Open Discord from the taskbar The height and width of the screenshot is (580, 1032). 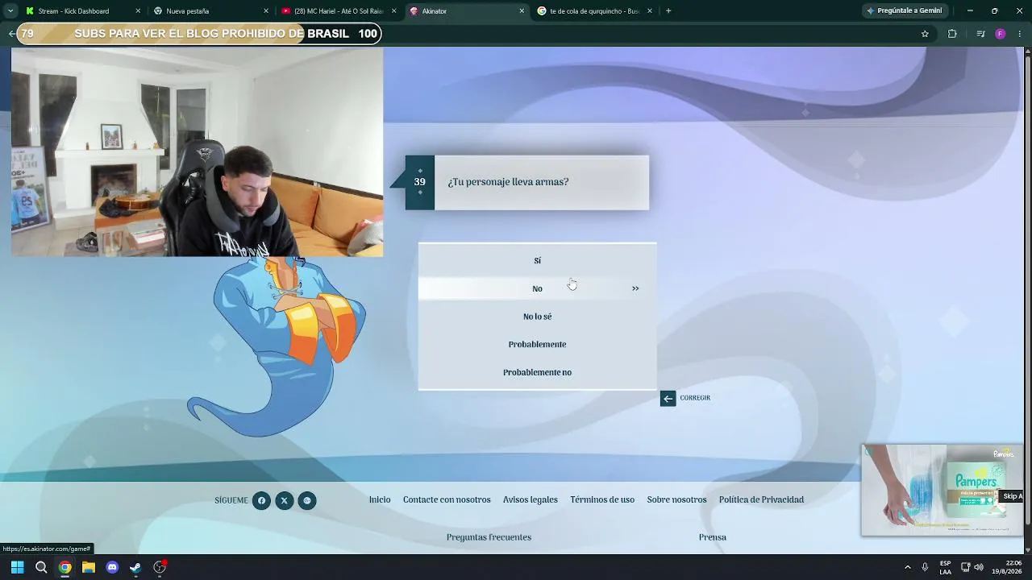click(x=112, y=567)
